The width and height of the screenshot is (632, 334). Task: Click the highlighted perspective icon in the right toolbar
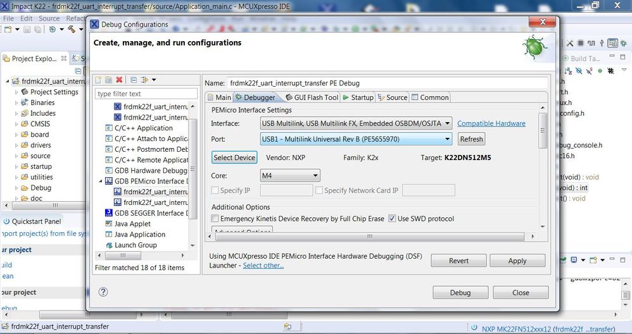[612, 42]
